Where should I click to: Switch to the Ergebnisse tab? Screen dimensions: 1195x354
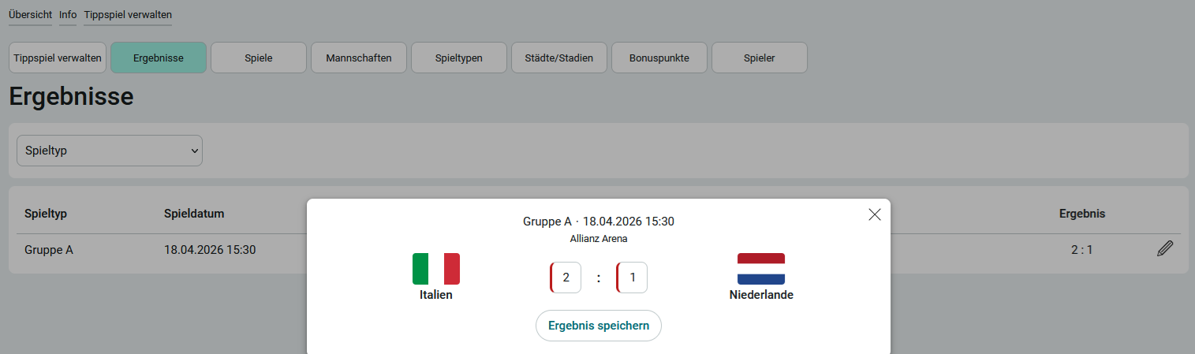click(159, 58)
